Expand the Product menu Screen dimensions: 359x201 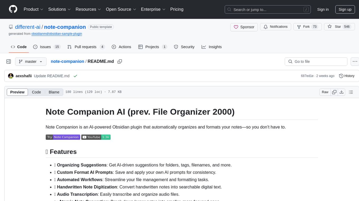coord(34,9)
